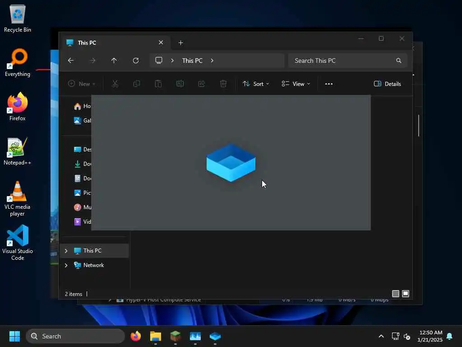The width and height of the screenshot is (462, 347).
Task: Switch to large thumbnails view icon
Action: pos(406,294)
